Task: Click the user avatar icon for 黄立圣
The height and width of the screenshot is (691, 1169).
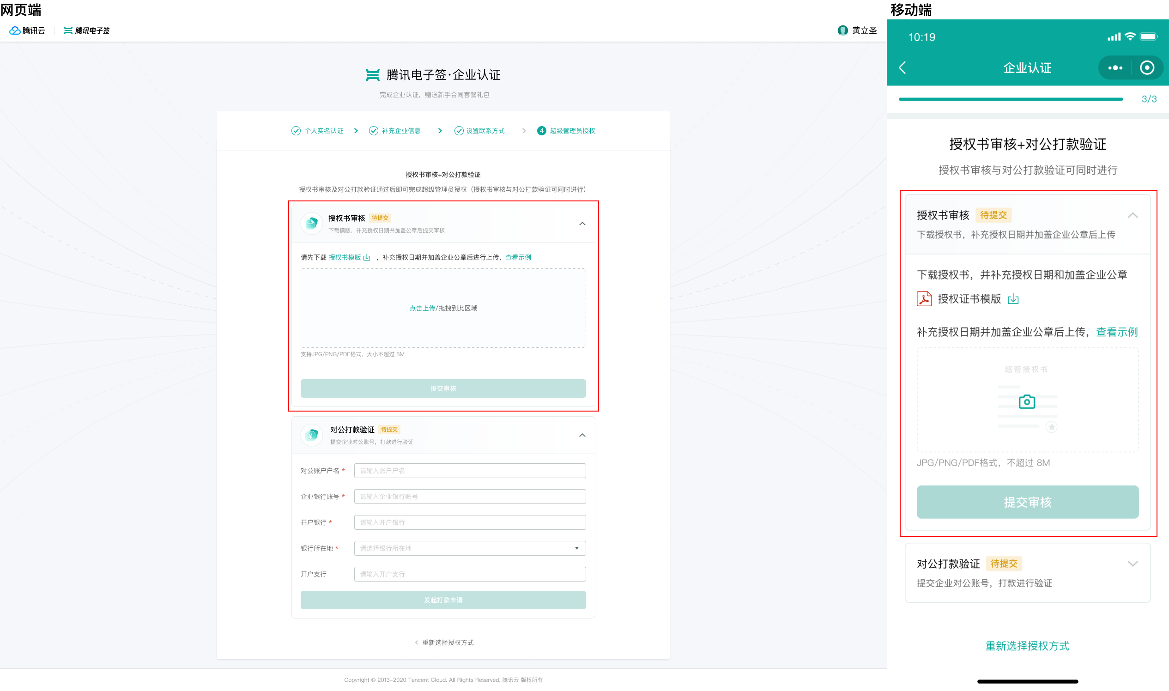Action: click(842, 31)
